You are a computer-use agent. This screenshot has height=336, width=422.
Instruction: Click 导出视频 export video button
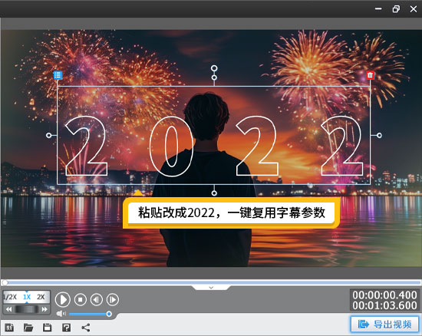385,324
